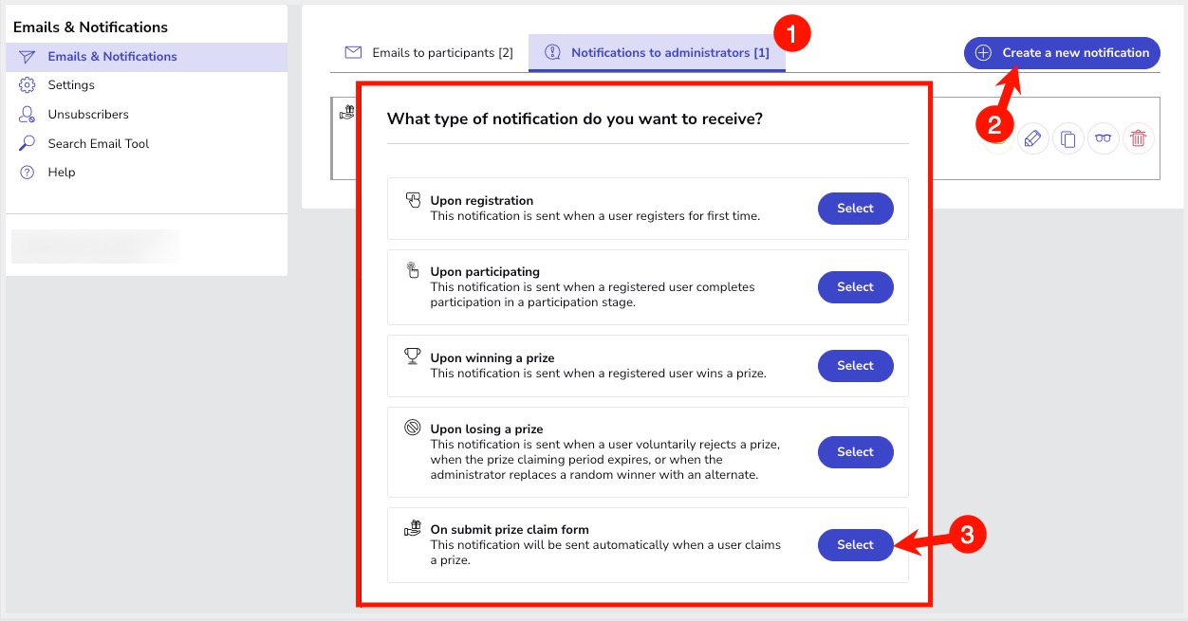
Task: Choose Select for On submit prize claim form
Action: [x=855, y=545]
